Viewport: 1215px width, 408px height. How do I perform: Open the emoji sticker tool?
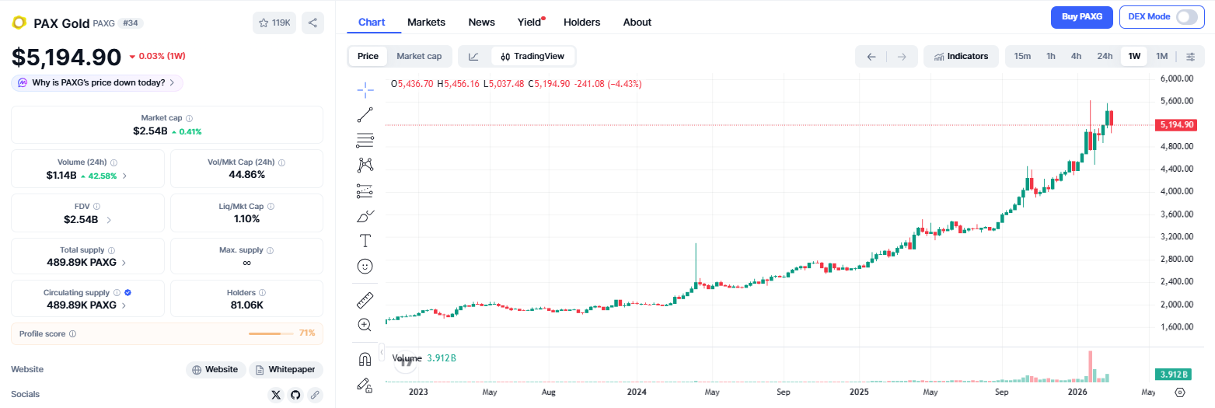(x=365, y=266)
